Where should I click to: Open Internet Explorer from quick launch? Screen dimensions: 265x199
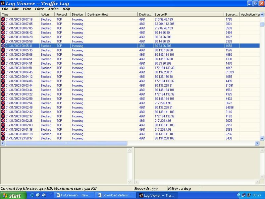pyautogui.click(x=32, y=195)
